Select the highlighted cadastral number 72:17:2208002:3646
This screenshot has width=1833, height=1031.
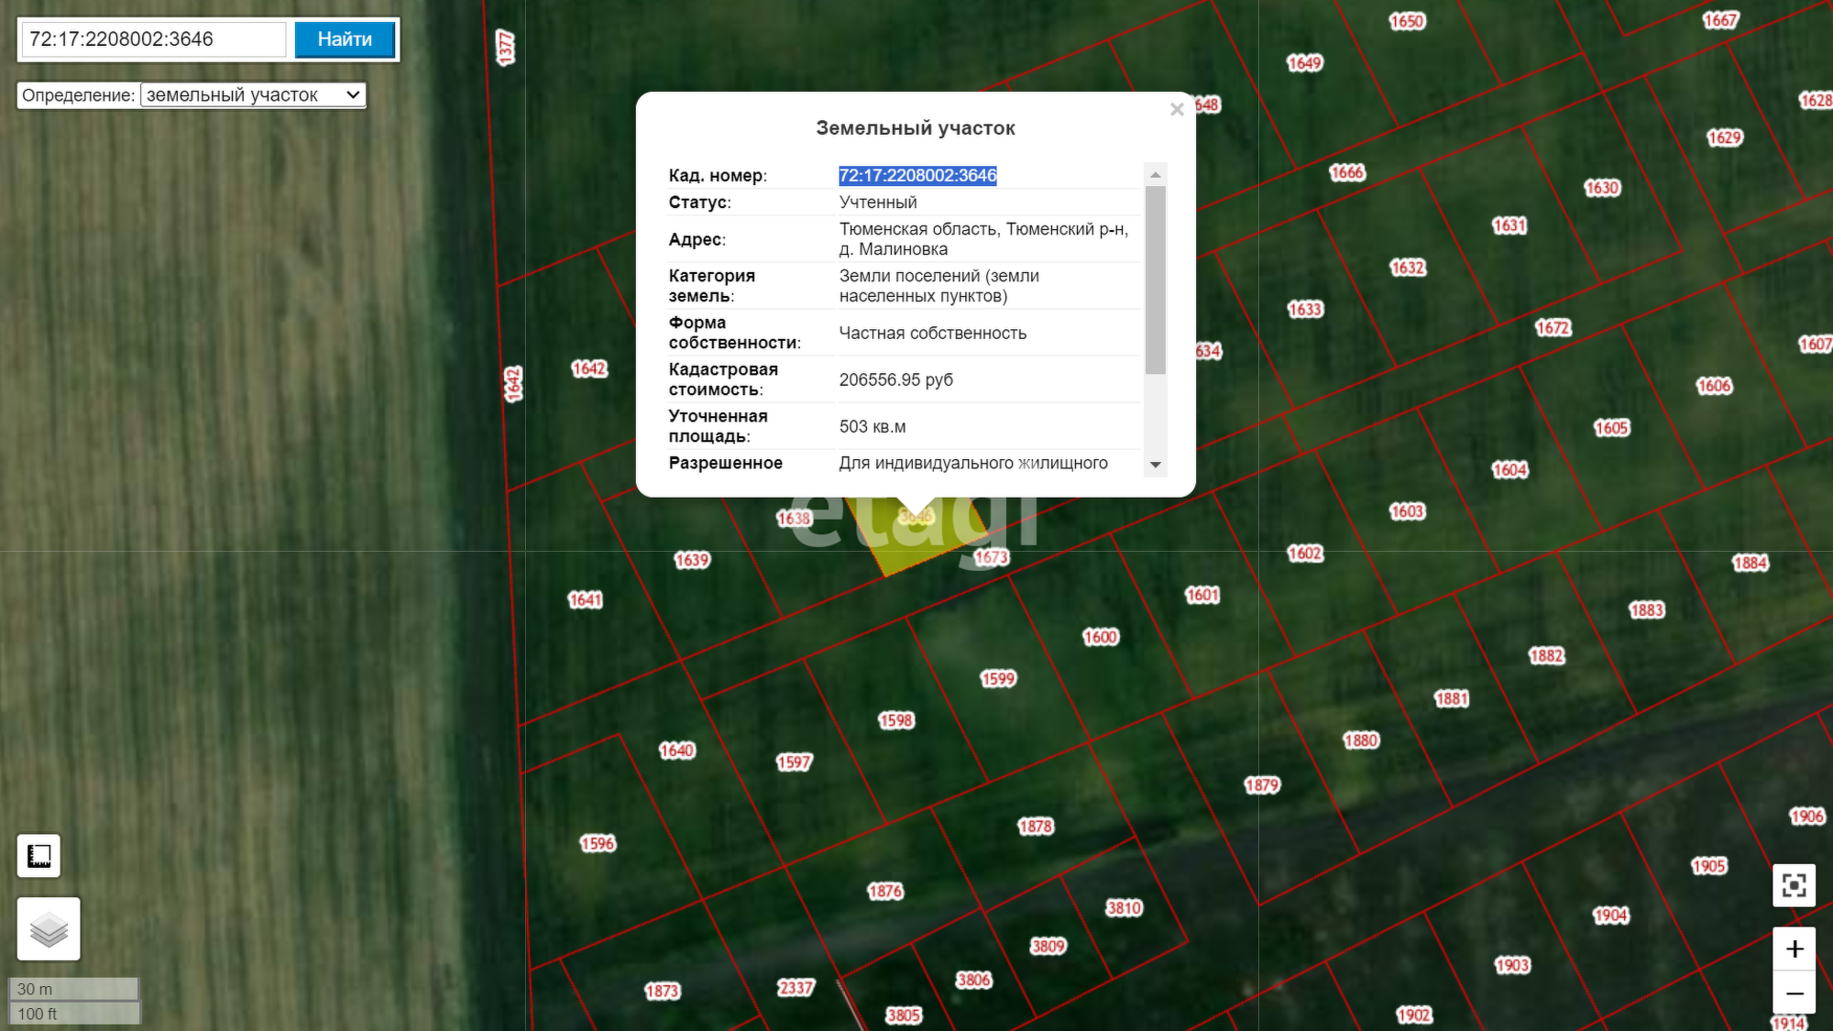[x=917, y=175]
